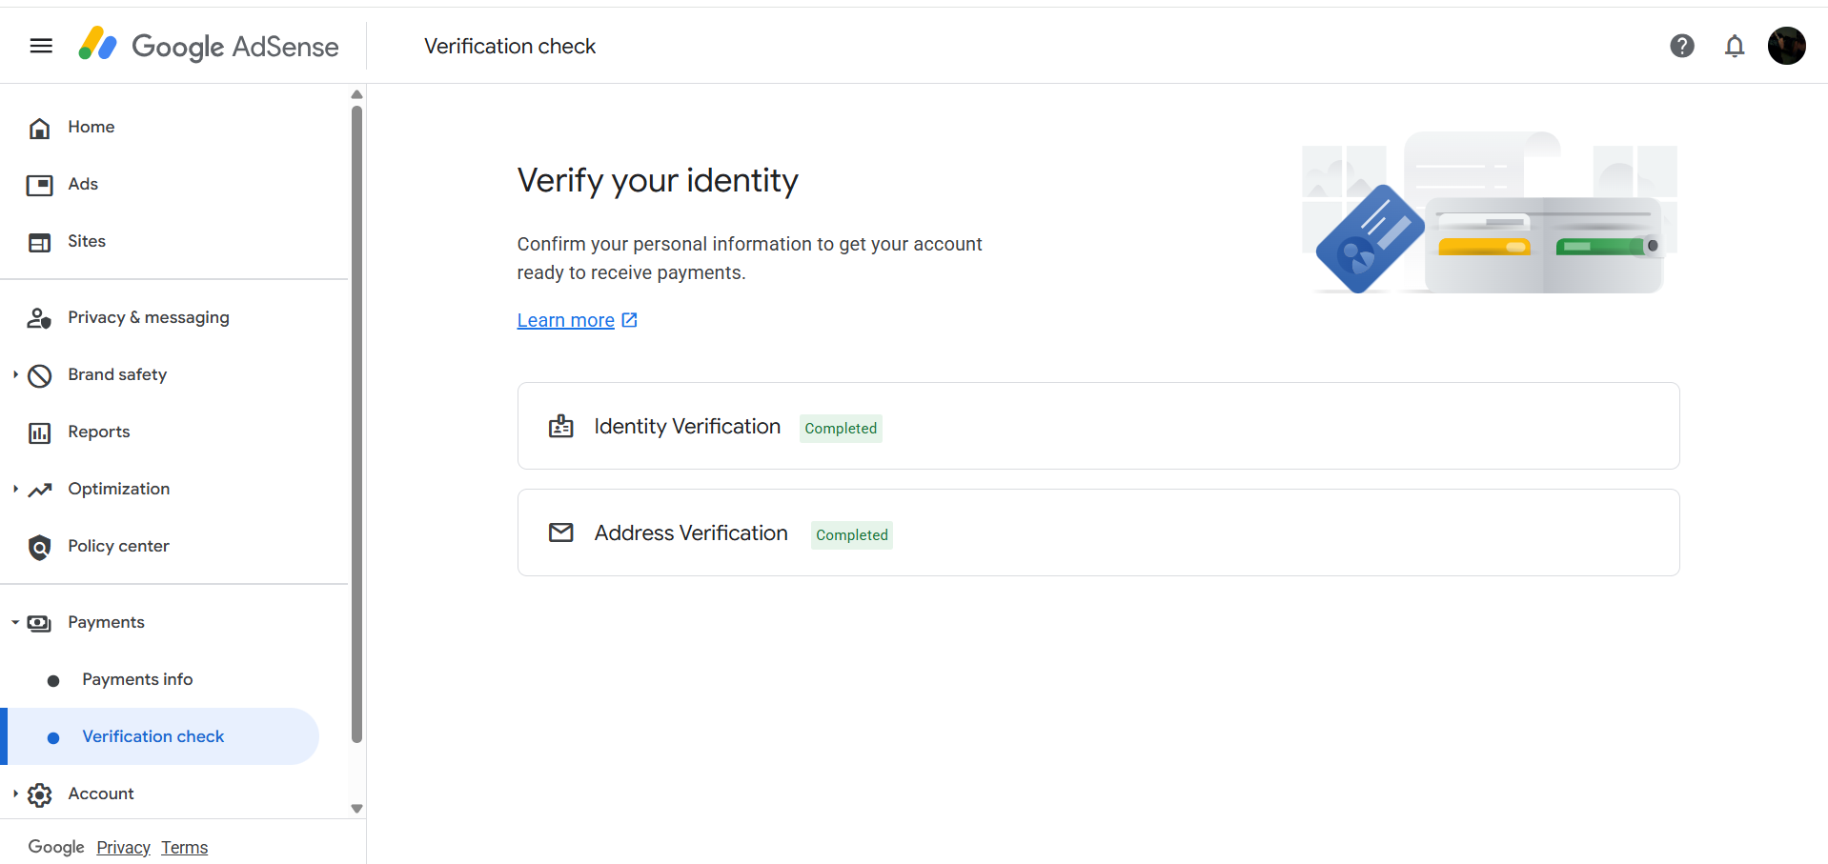Open the account profile avatar
The width and height of the screenshot is (1828, 864).
tap(1787, 46)
